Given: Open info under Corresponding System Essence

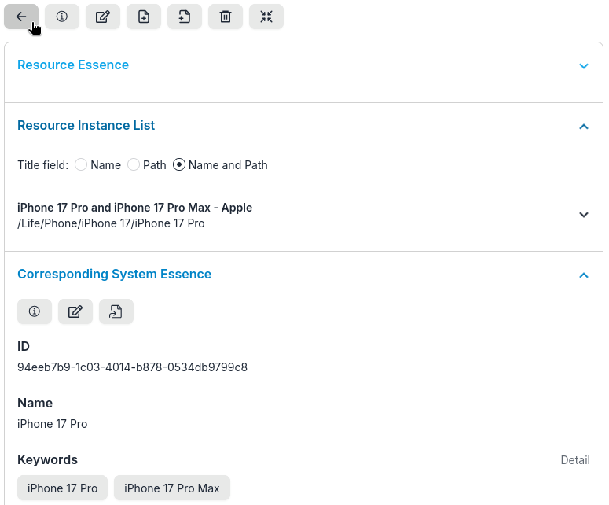Looking at the screenshot, I should point(35,311).
